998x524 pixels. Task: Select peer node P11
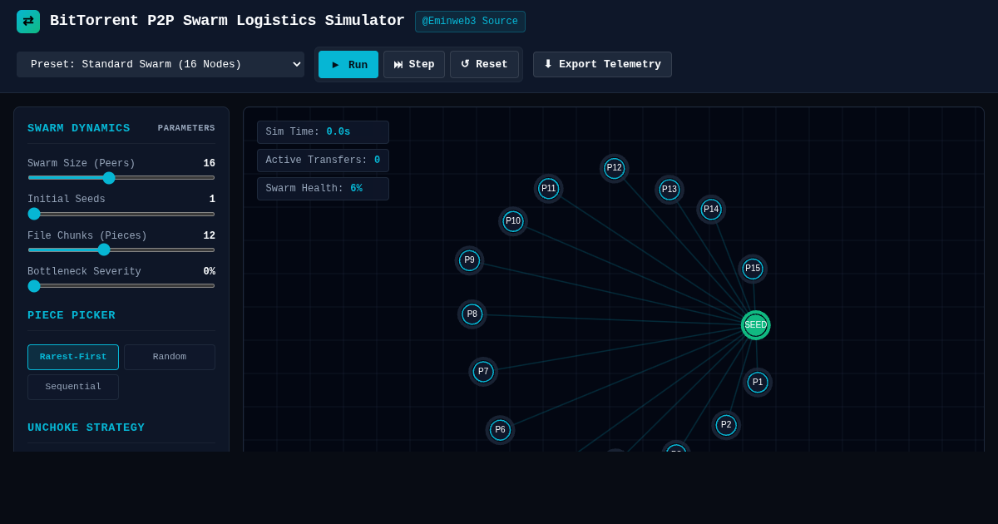549,189
